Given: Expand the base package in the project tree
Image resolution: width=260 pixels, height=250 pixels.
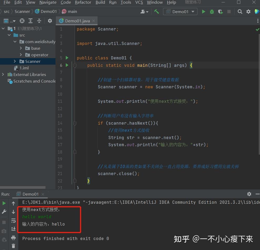Looking at the screenshot, I should [21, 48].
